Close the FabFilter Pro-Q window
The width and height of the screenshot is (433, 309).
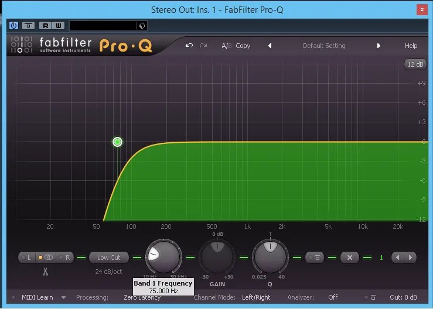click(x=422, y=10)
